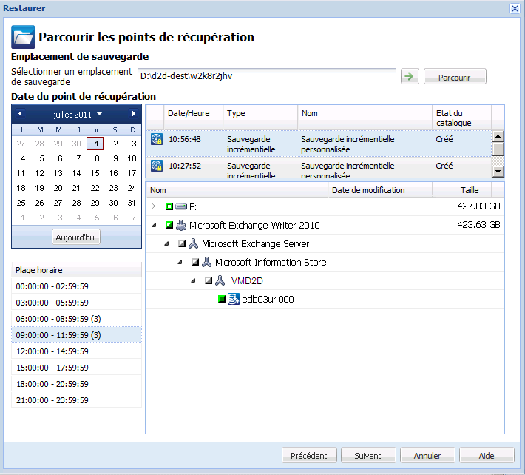The image size is (525, 475).
Task: Click the Suivant button
Action: pos(367,456)
